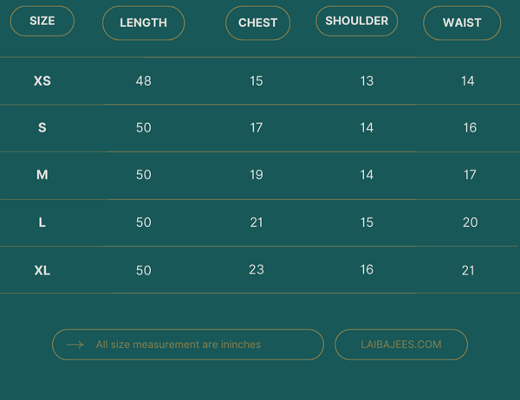Click the XS shoulder value 13
Viewport: 520px width, 400px height.
[367, 81]
